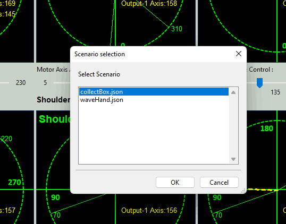Click the scenario list's down scroll arrow
This screenshot has width=286, height=224.
(x=233, y=159)
